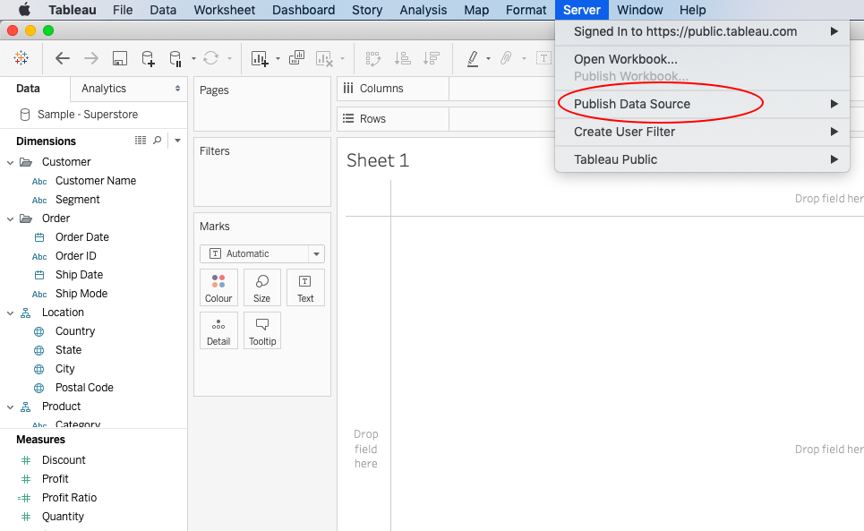Image resolution: width=864 pixels, height=531 pixels.
Task: Click the View Data grid icon in Dimensions
Action: click(141, 141)
